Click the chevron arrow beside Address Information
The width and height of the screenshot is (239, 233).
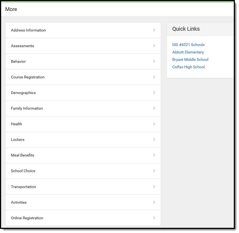[154, 30]
